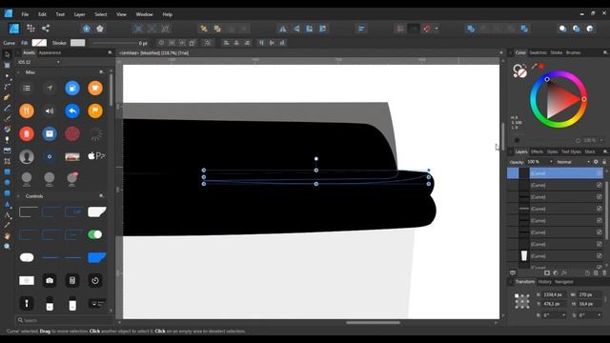Viewport: 610px width, 343px height.
Task: Toggle the Snapping magnet icon
Action: pyautogui.click(x=427, y=29)
